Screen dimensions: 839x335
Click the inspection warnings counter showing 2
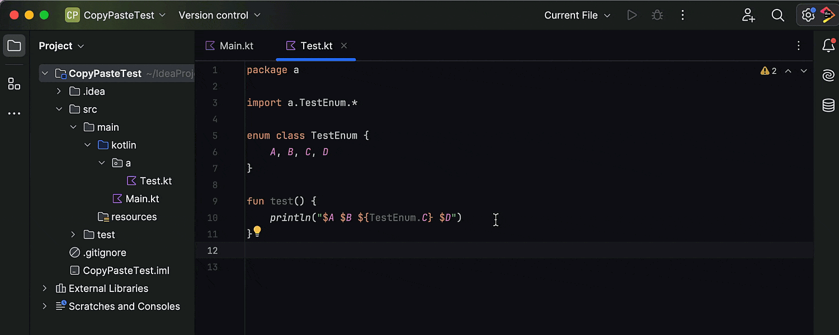click(769, 71)
